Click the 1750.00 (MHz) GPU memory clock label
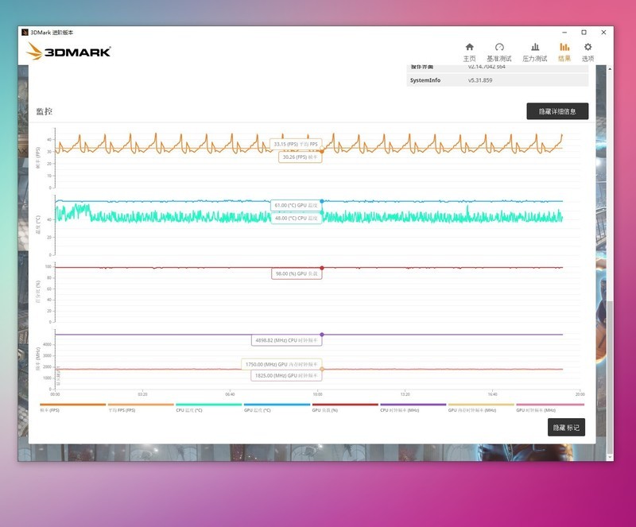The width and height of the screenshot is (636, 527). point(281,364)
